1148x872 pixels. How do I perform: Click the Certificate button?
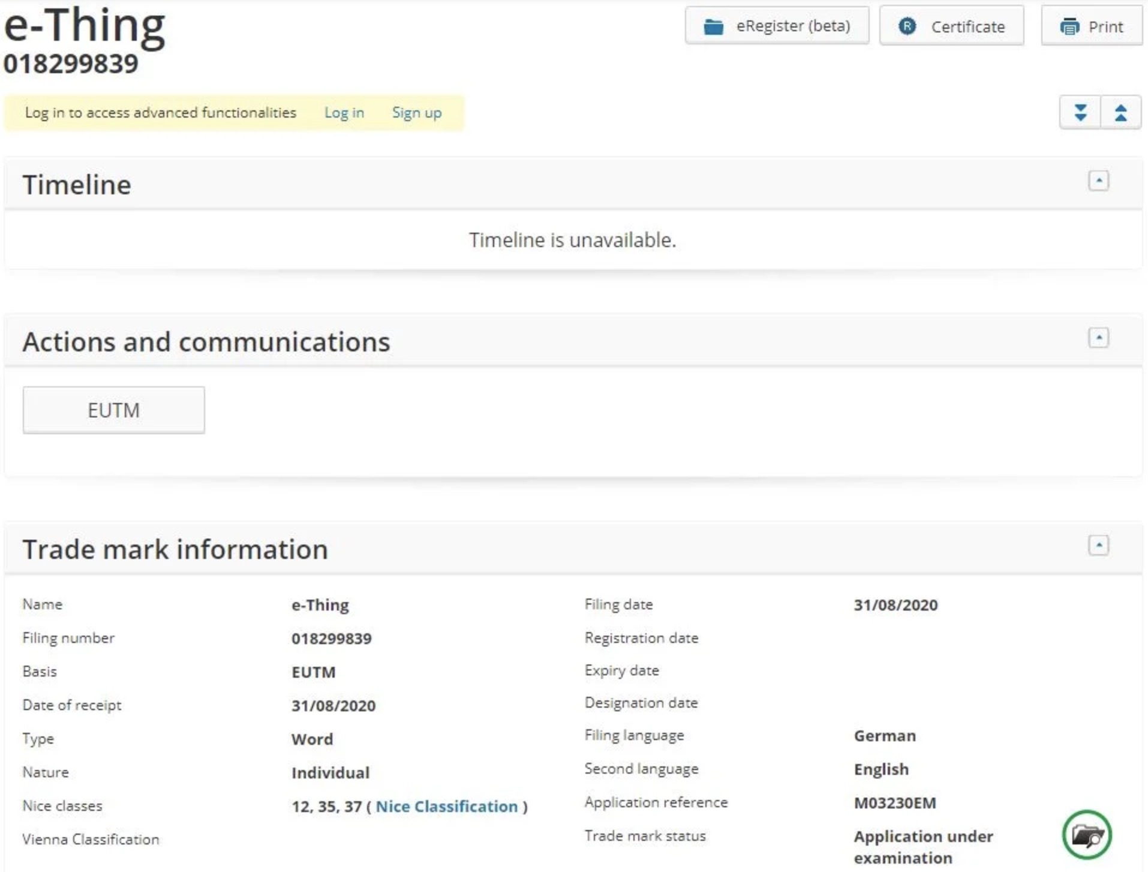[951, 25]
